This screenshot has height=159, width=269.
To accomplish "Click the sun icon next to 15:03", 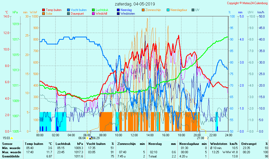I will (x=12, y=138).
